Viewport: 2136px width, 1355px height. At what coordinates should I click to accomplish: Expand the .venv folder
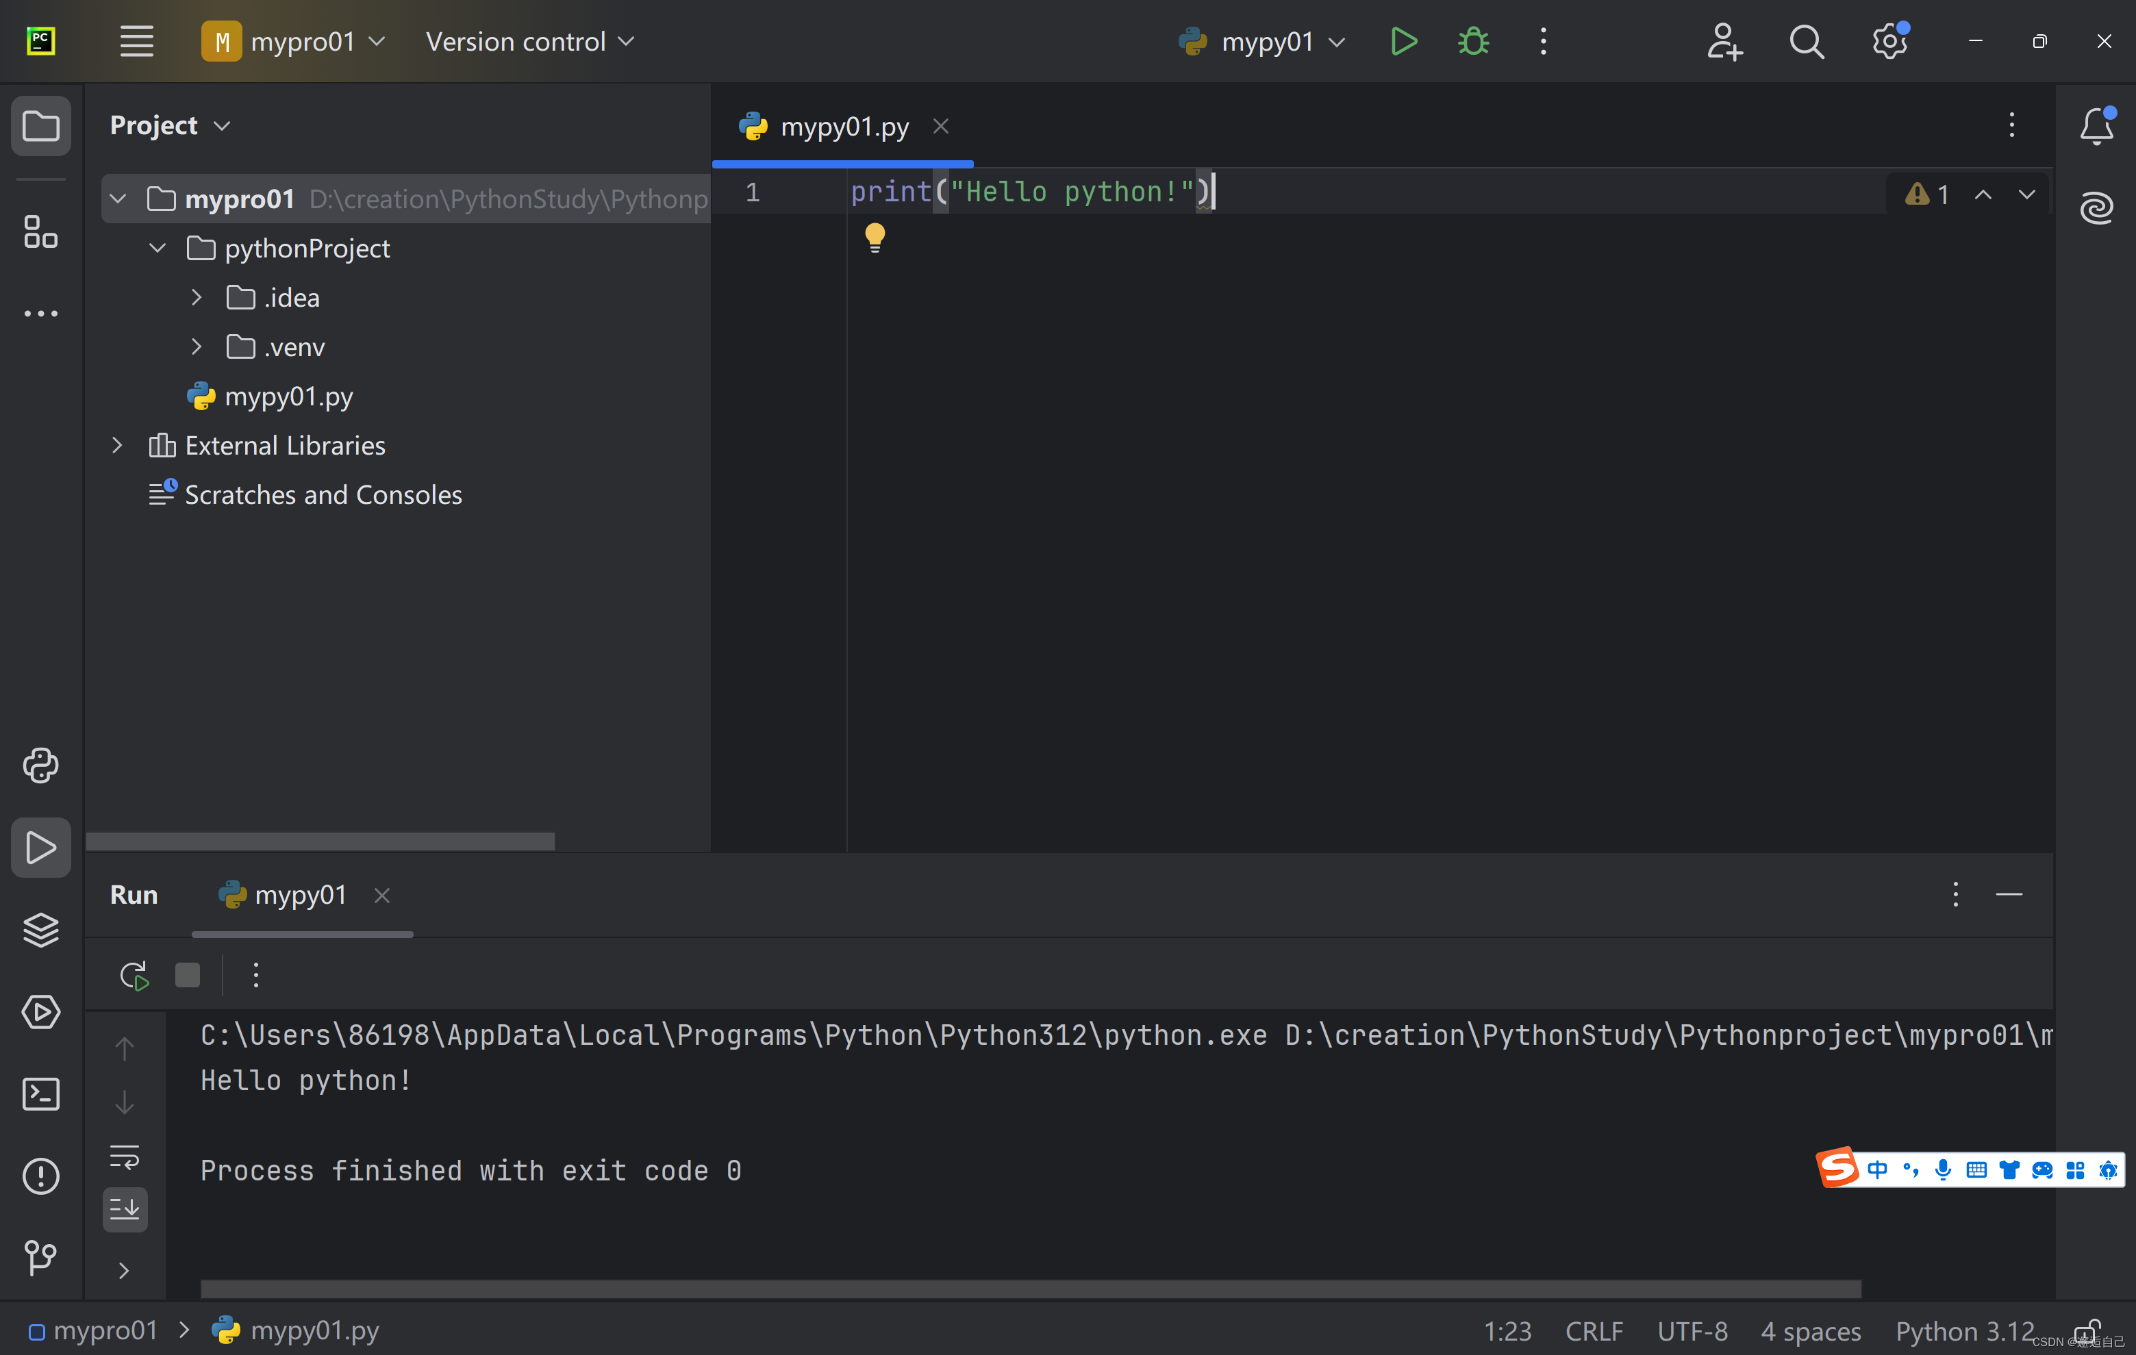pos(196,346)
